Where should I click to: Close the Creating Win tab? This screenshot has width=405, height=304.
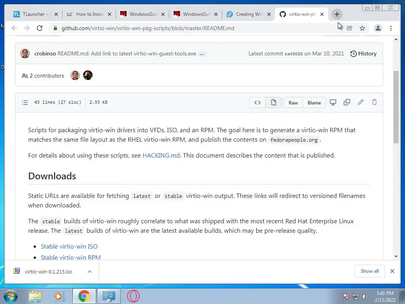(x=269, y=14)
